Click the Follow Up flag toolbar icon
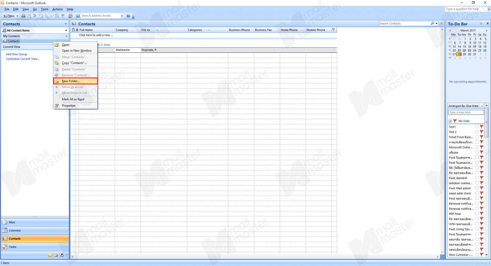Image resolution: width=491 pixels, height=266 pixels. 63,16
